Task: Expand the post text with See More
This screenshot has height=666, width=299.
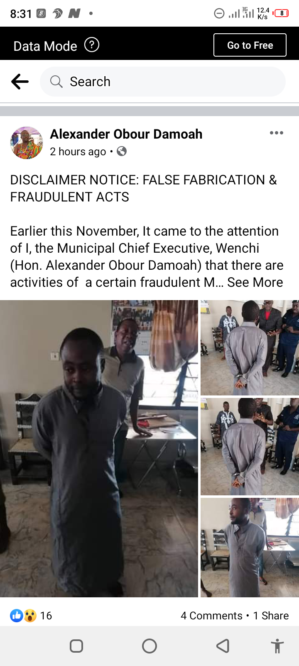Action: tap(255, 282)
